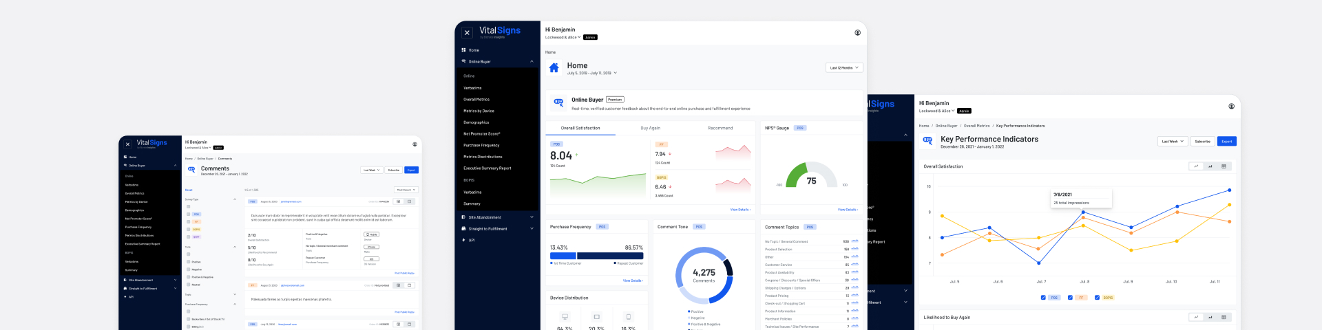Click desktop device icon in Device Distribution
Viewport: 1322px width, 330px height.
565,317
